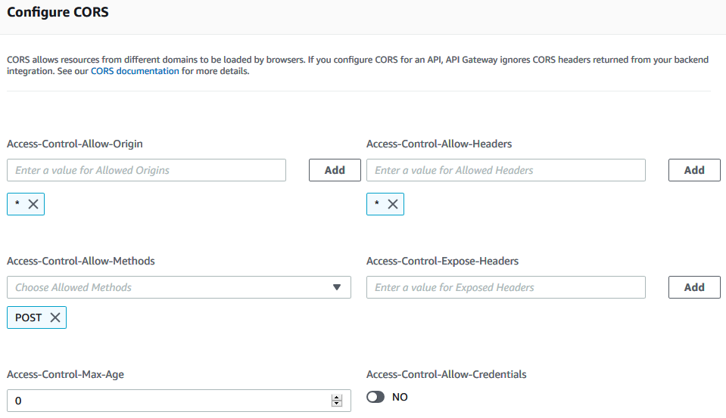Click into the Access-Control-Max-Age number field
726x418 pixels.
click(167, 401)
